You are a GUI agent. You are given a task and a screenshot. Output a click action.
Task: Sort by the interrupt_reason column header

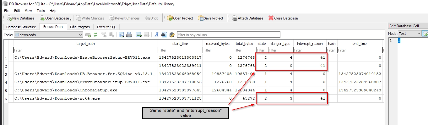[310, 44]
